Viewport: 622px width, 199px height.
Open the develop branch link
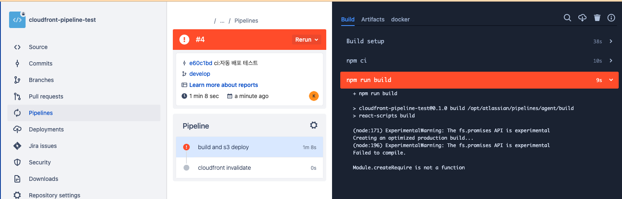(x=200, y=74)
